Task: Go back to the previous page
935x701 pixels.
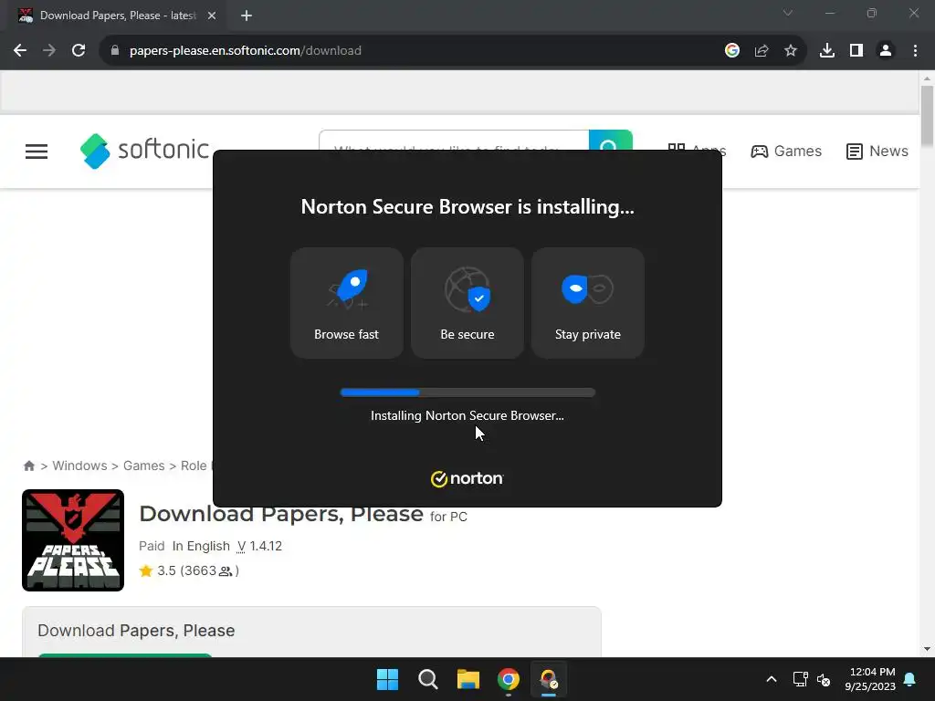Action: pyautogui.click(x=20, y=51)
